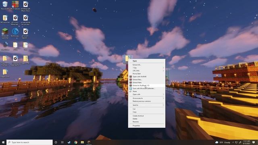Viewport: 258px width, 145px height.
Task: Open Task View on the taskbar
Action: click(x=62, y=142)
